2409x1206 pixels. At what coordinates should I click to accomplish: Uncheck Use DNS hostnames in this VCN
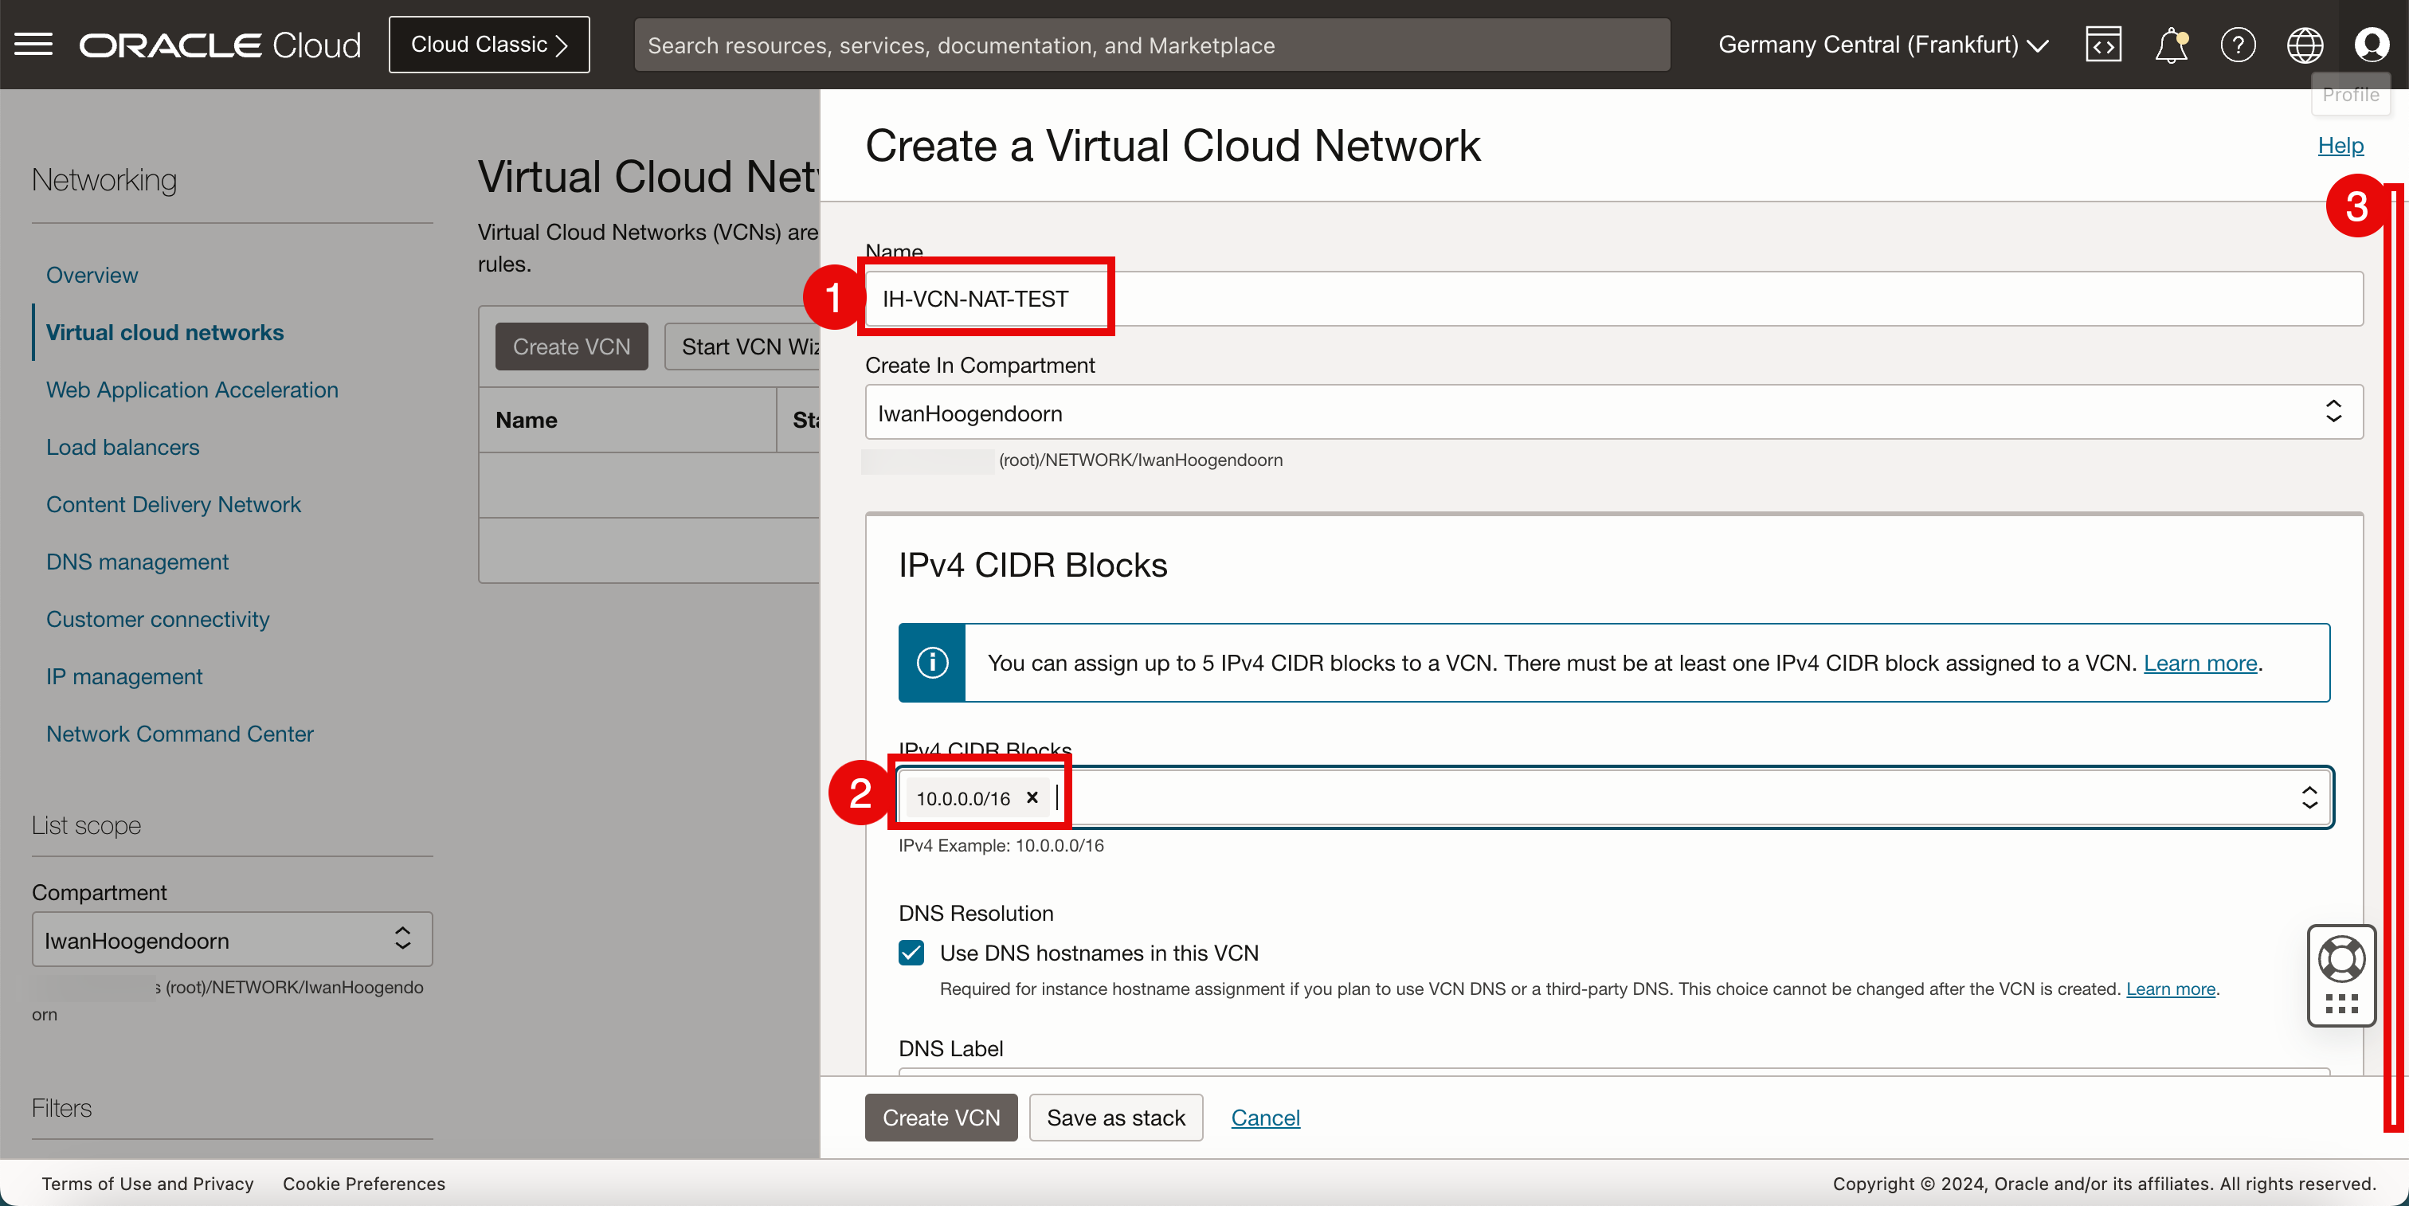pyautogui.click(x=911, y=953)
